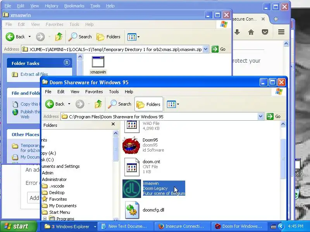Click Extract all files link
The width and height of the screenshot is (310, 232).
pyautogui.click(x=34, y=74)
